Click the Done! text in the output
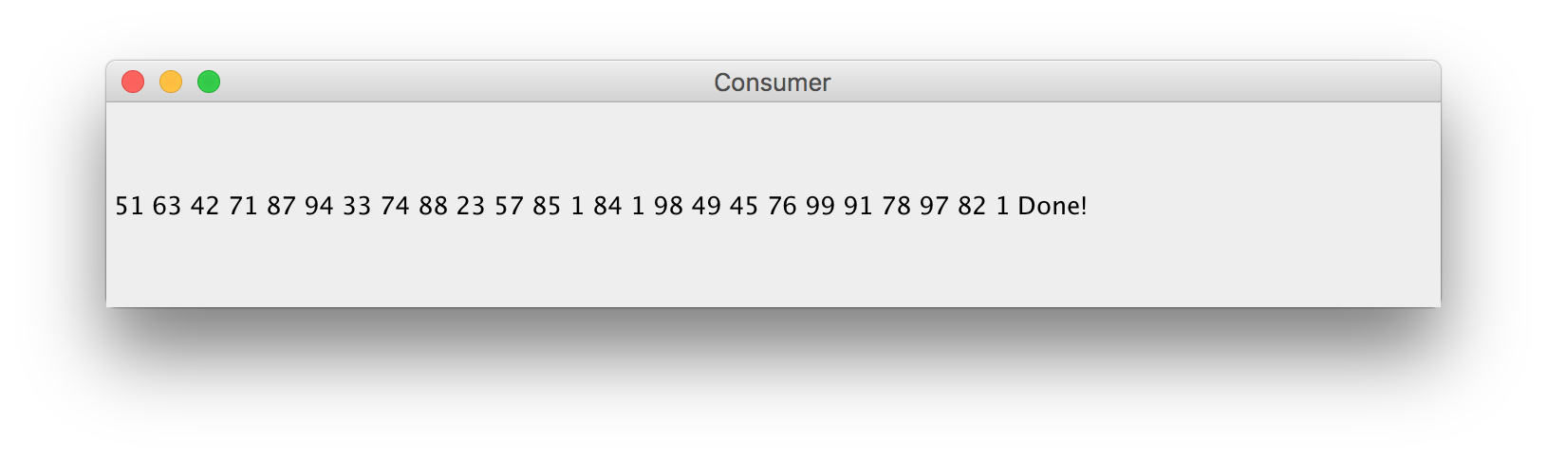This screenshot has height=459, width=1547. (x=1053, y=206)
